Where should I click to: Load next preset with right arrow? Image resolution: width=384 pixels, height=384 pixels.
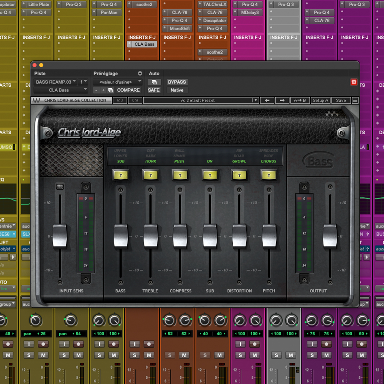point(282,100)
